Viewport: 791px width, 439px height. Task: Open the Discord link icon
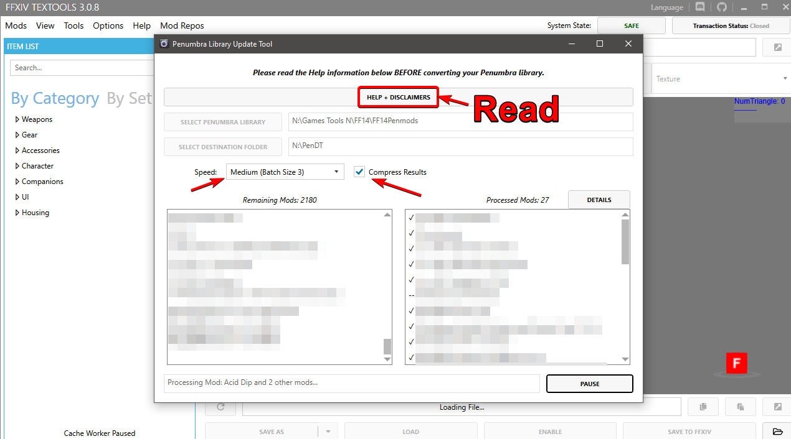(700, 7)
